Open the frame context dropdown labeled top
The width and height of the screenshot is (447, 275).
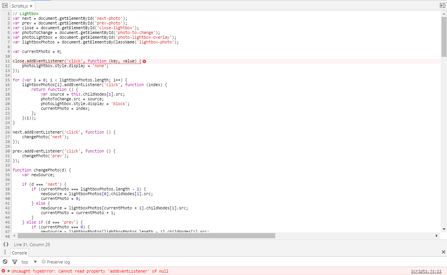(25, 262)
